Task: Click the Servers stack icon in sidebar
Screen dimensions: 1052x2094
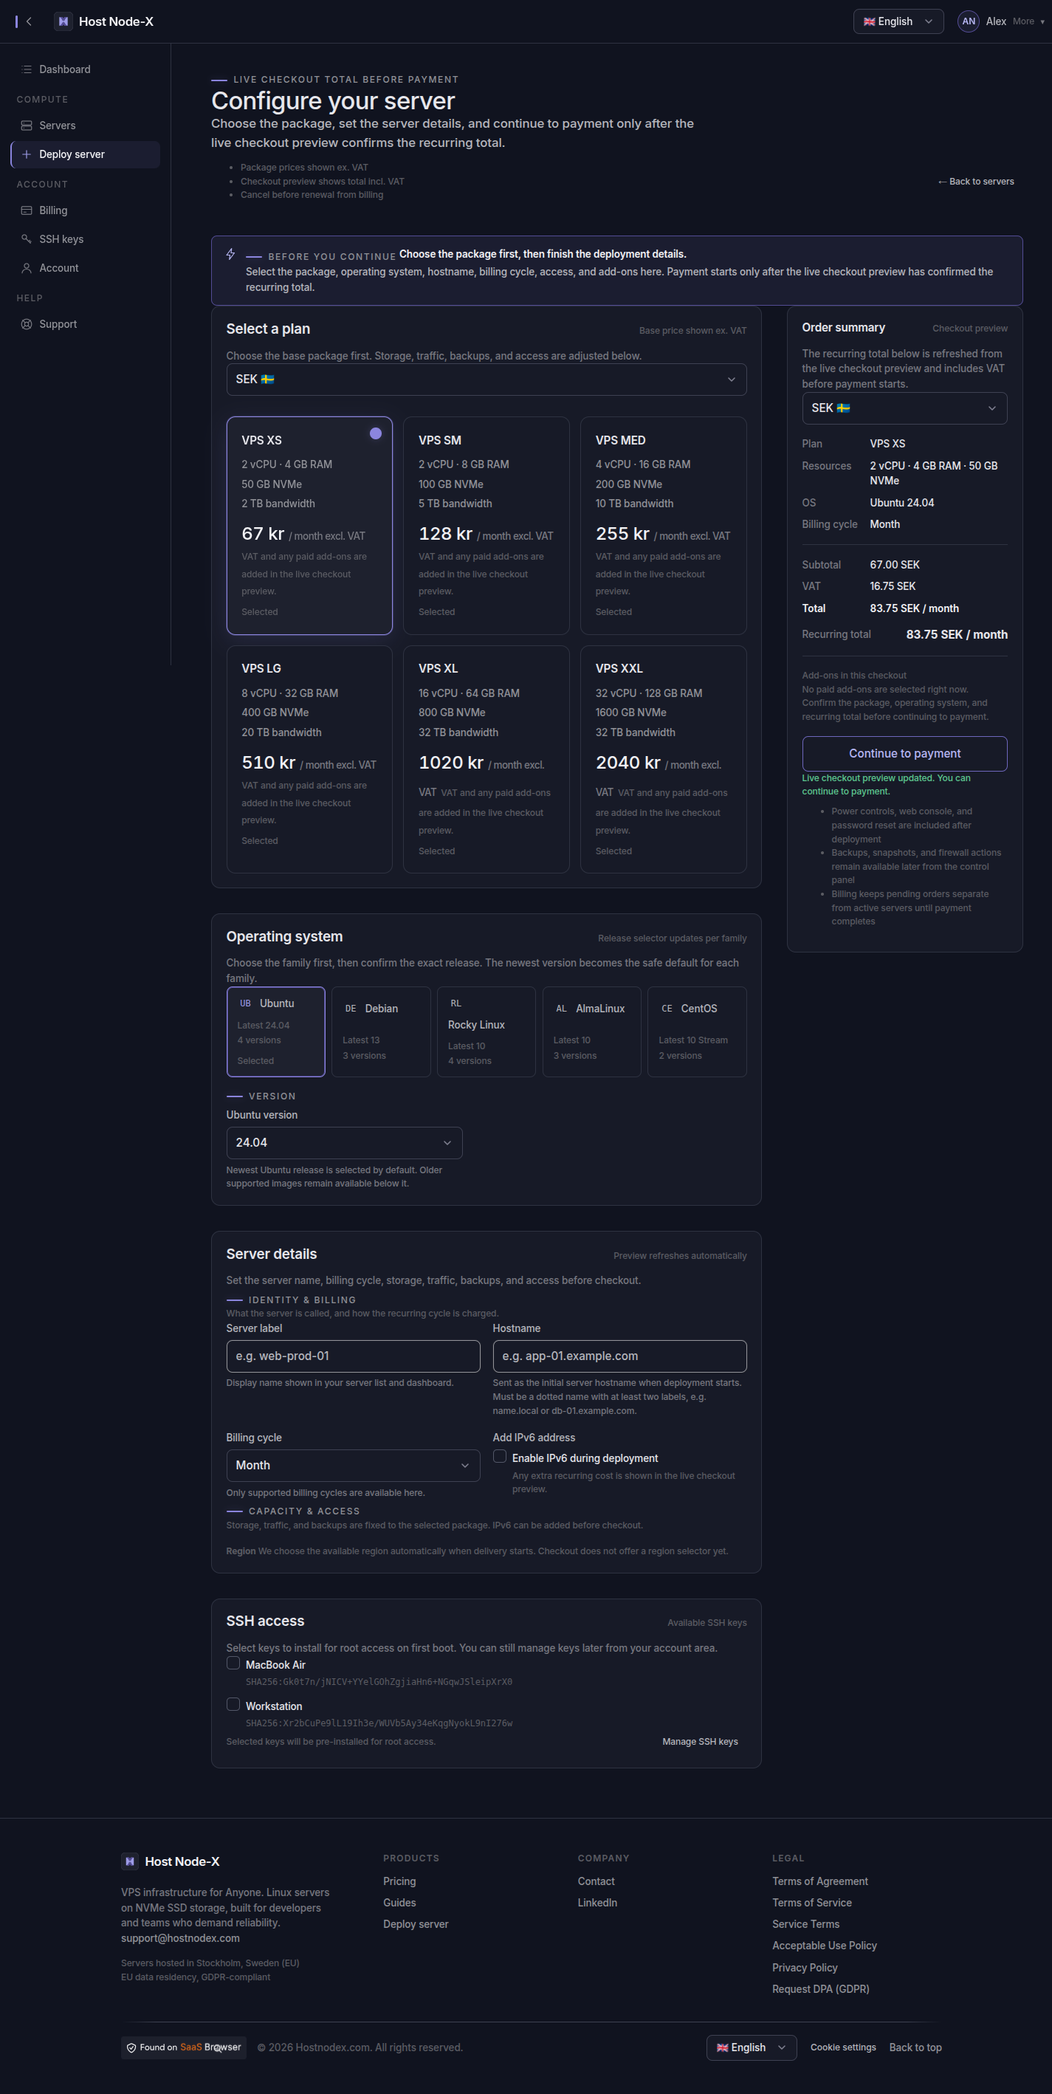Action: point(26,126)
